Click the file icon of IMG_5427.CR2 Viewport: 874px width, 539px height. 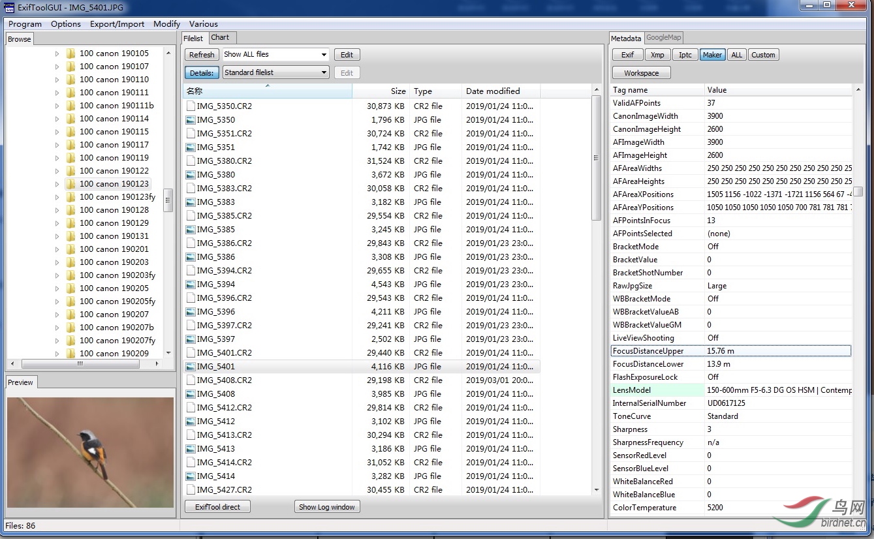click(x=191, y=489)
